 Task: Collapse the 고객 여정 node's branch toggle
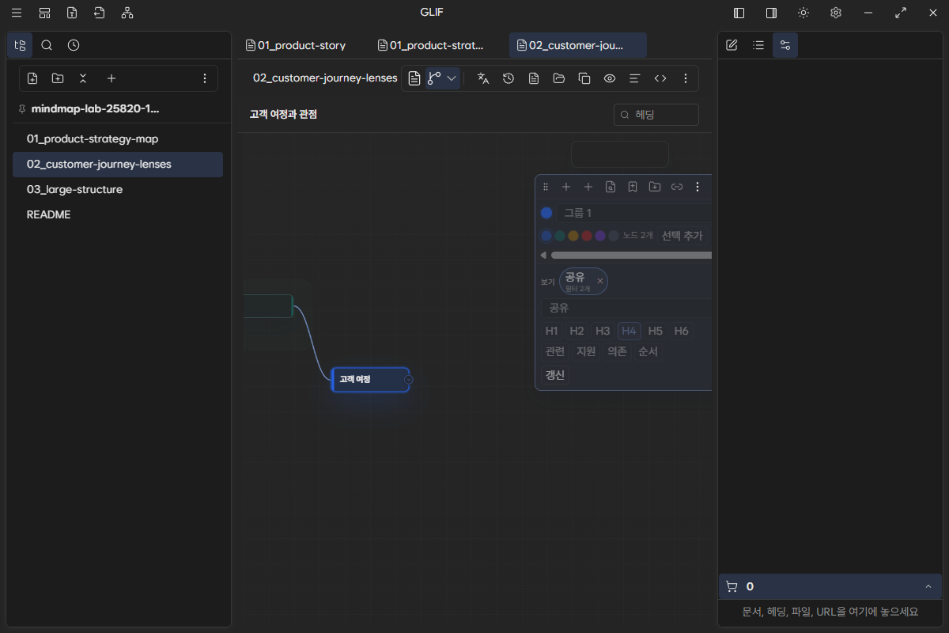(x=408, y=380)
